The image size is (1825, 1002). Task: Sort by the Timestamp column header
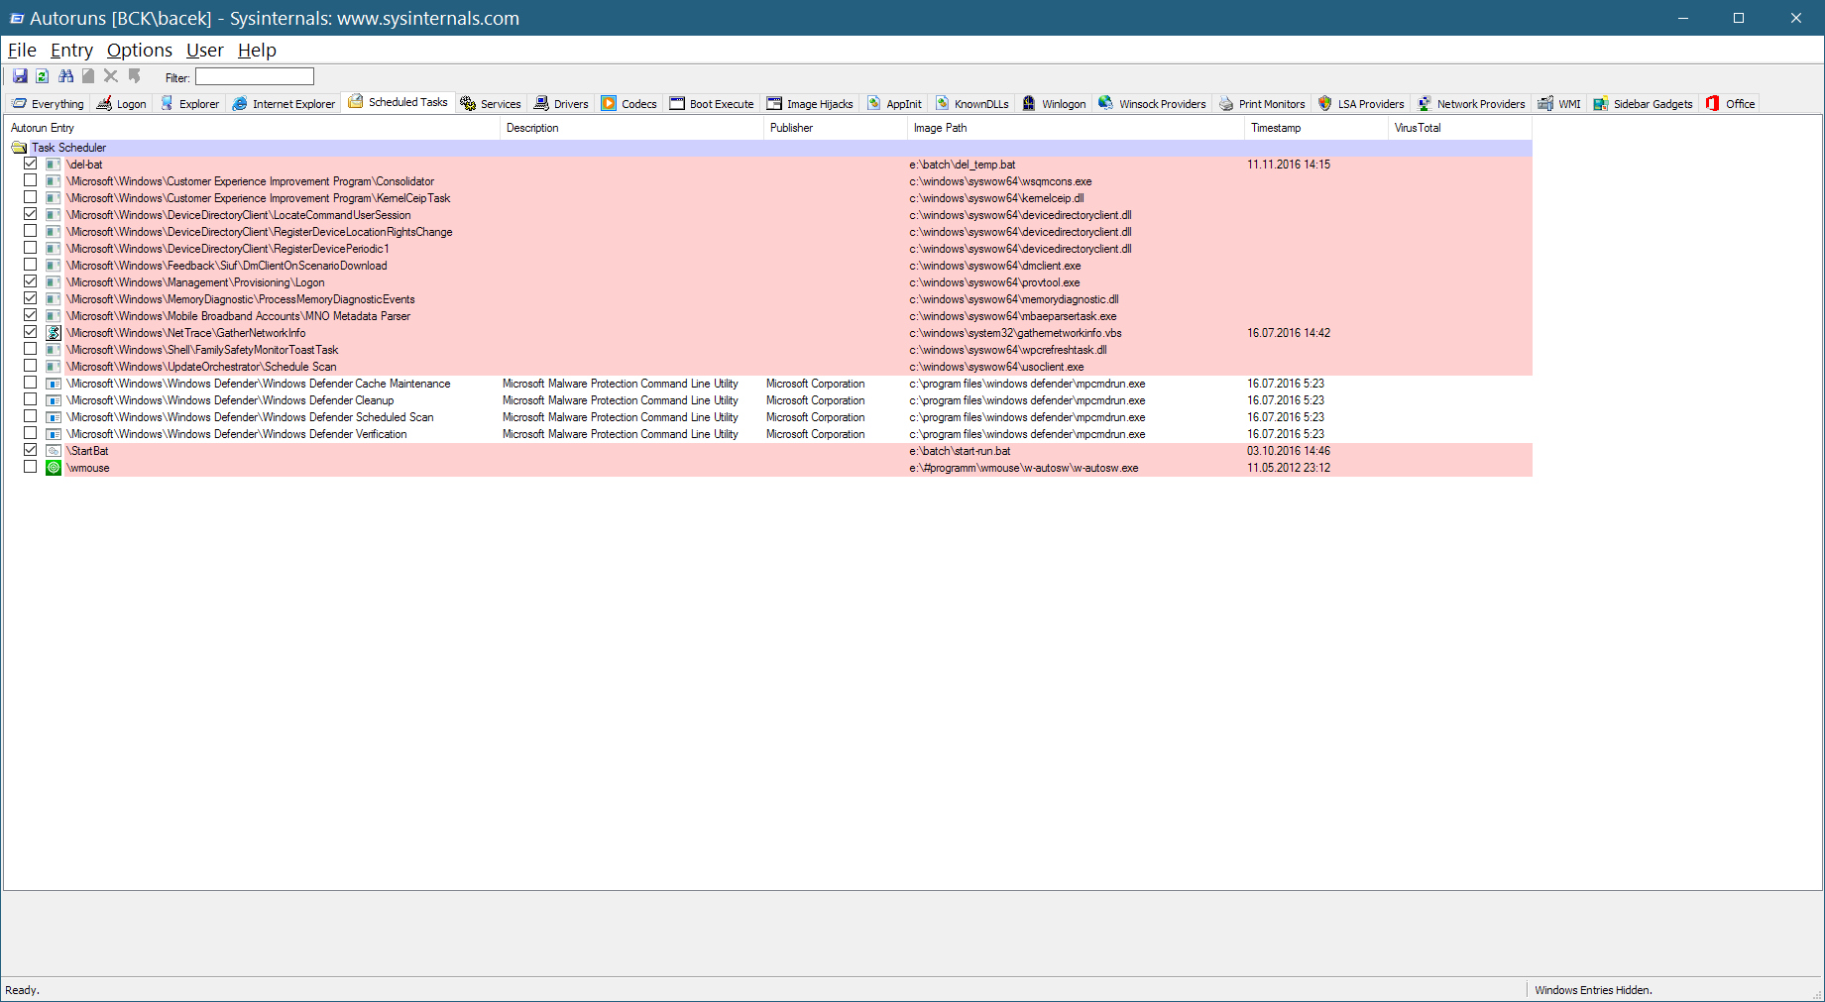coord(1316,128)
